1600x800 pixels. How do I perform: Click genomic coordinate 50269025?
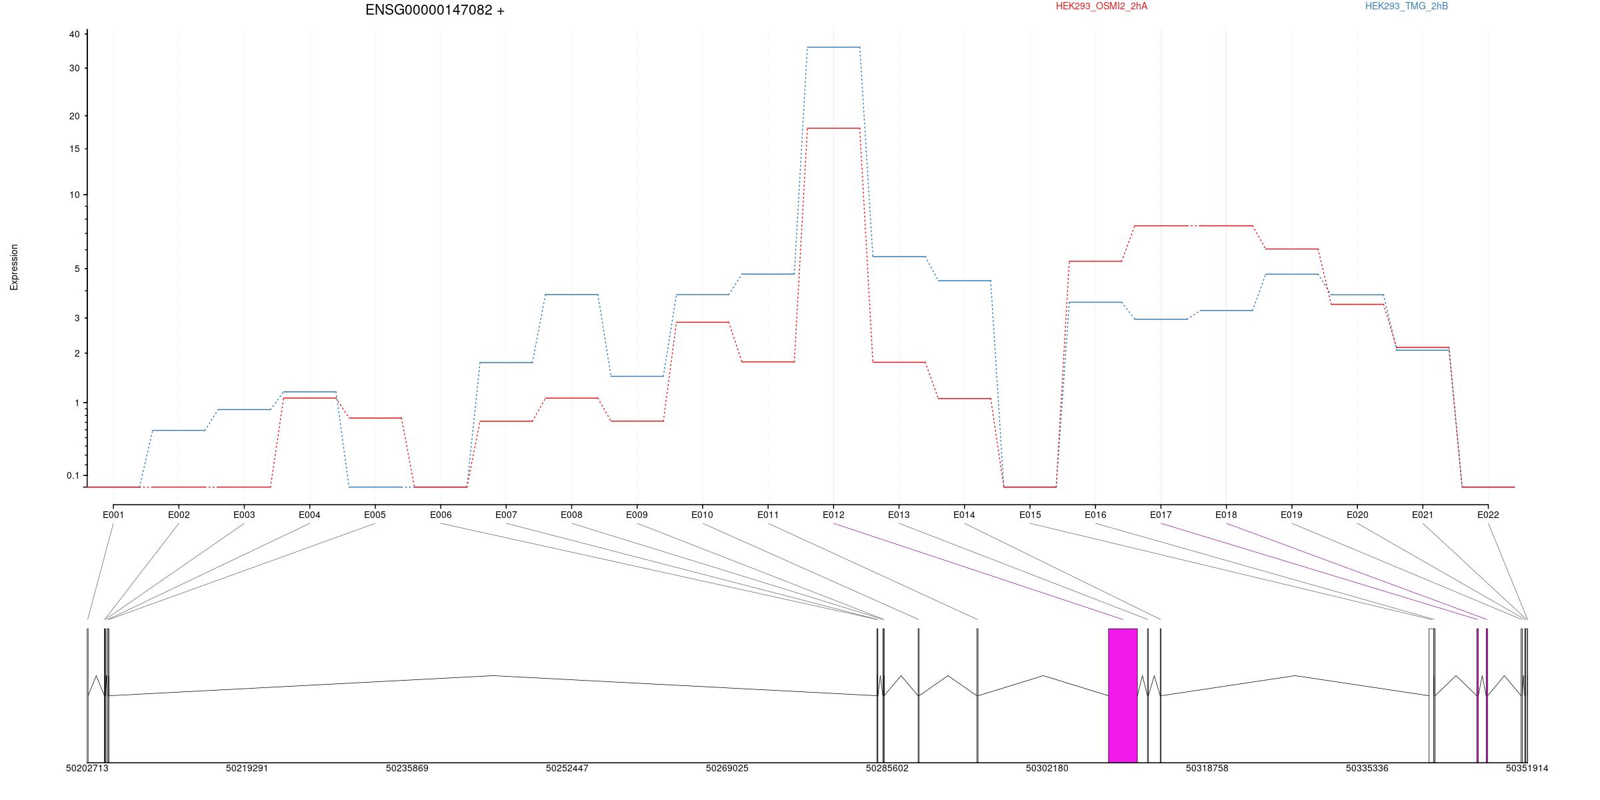727,768
